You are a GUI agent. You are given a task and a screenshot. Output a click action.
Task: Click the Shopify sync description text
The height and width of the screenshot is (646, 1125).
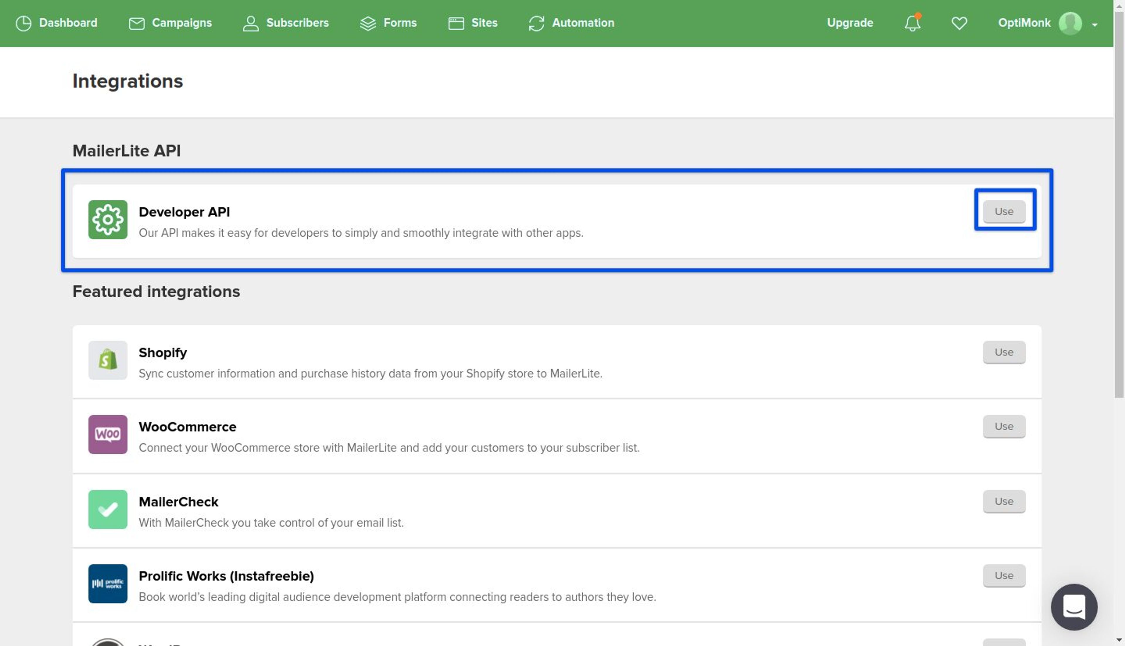[370, 374]
